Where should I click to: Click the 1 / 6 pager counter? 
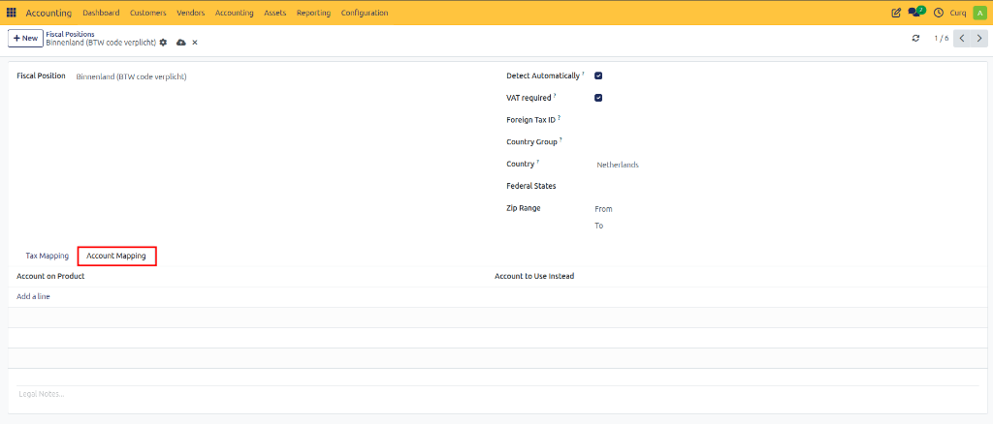[941, 39]
